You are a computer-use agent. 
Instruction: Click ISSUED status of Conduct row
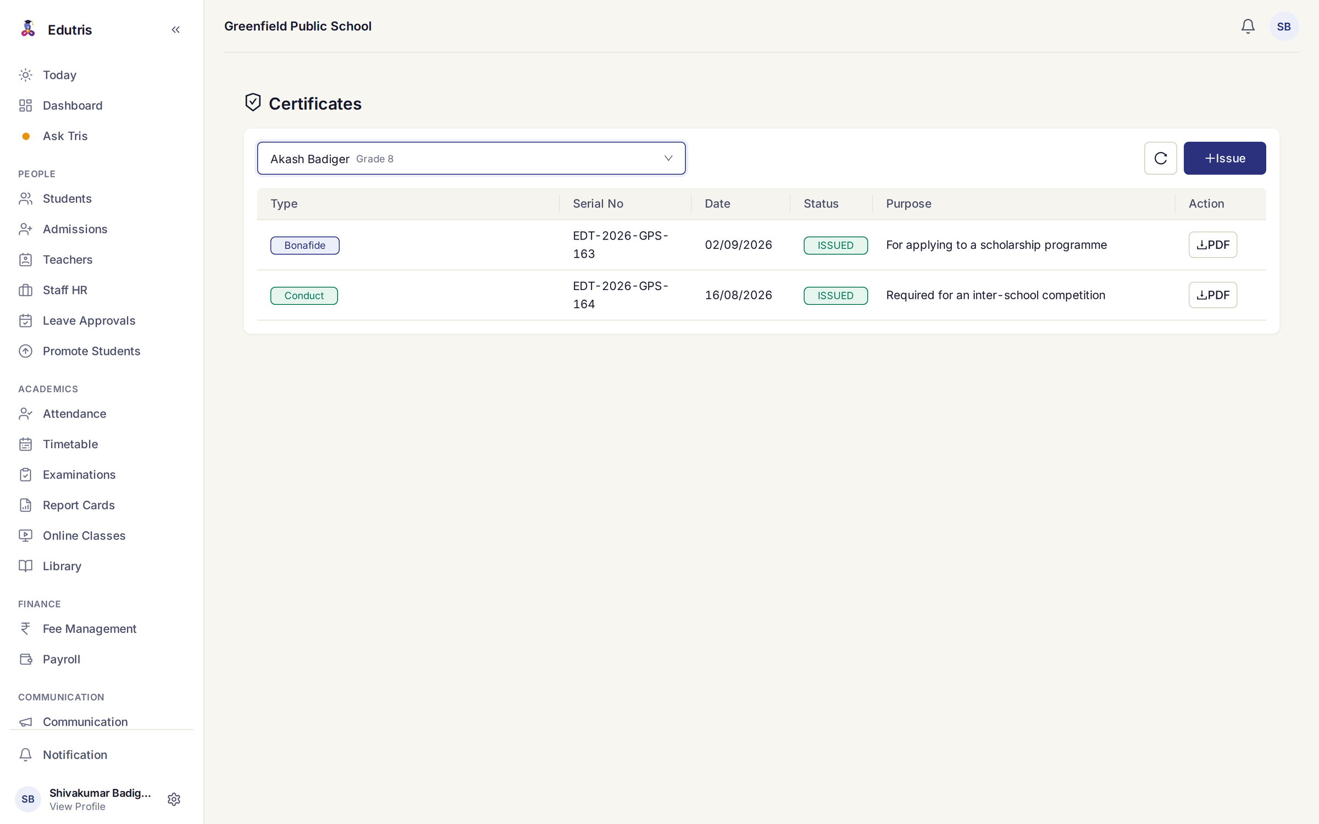835,296
